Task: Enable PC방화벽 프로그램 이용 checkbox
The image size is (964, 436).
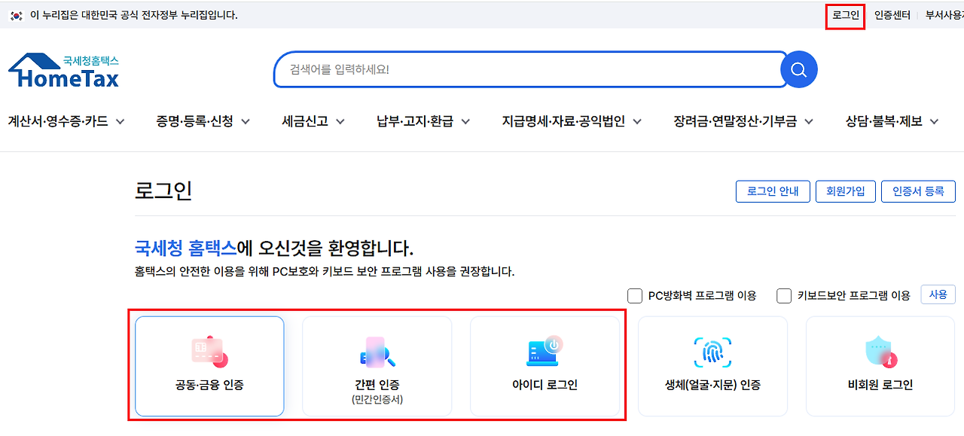Action: point(635,296)
